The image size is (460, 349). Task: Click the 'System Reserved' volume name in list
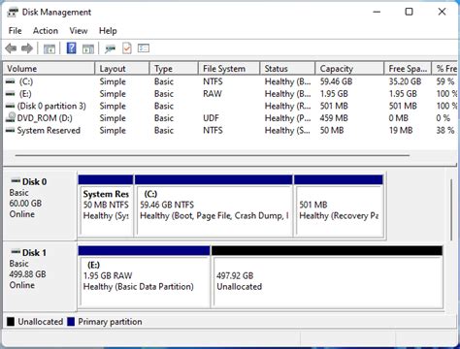(49, 131)
